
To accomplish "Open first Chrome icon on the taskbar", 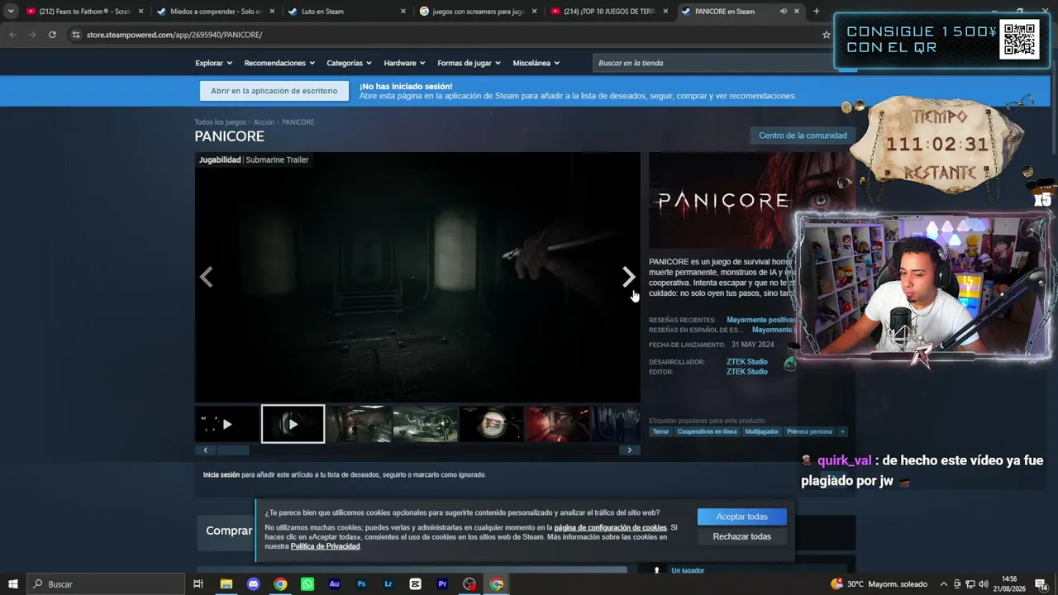I will pyautogui.click(x=280, y=584).
